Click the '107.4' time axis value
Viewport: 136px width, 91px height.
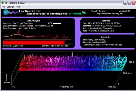[131, 62]
